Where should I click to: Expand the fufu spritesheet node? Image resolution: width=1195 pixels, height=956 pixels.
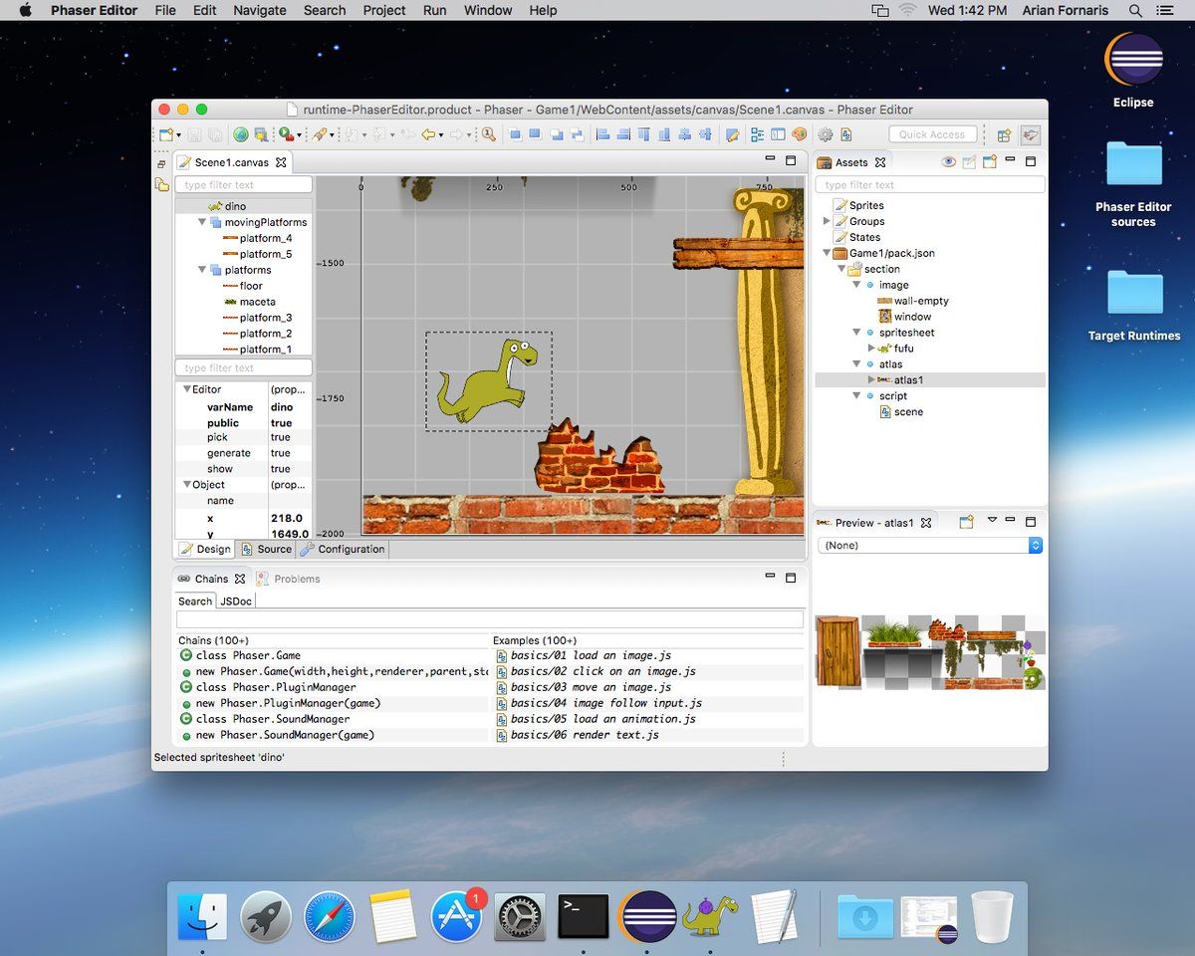point(871,349)
